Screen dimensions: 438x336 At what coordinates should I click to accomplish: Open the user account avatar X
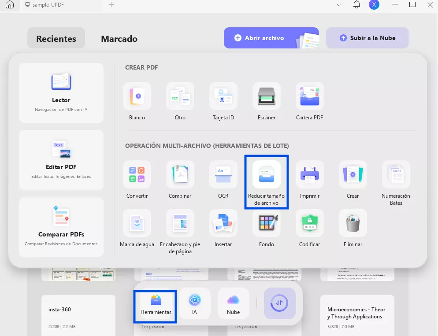(374, 5)
